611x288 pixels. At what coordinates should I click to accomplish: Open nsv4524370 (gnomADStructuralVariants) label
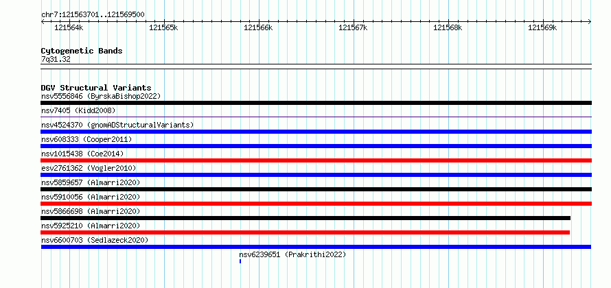(x=117, y=125)
